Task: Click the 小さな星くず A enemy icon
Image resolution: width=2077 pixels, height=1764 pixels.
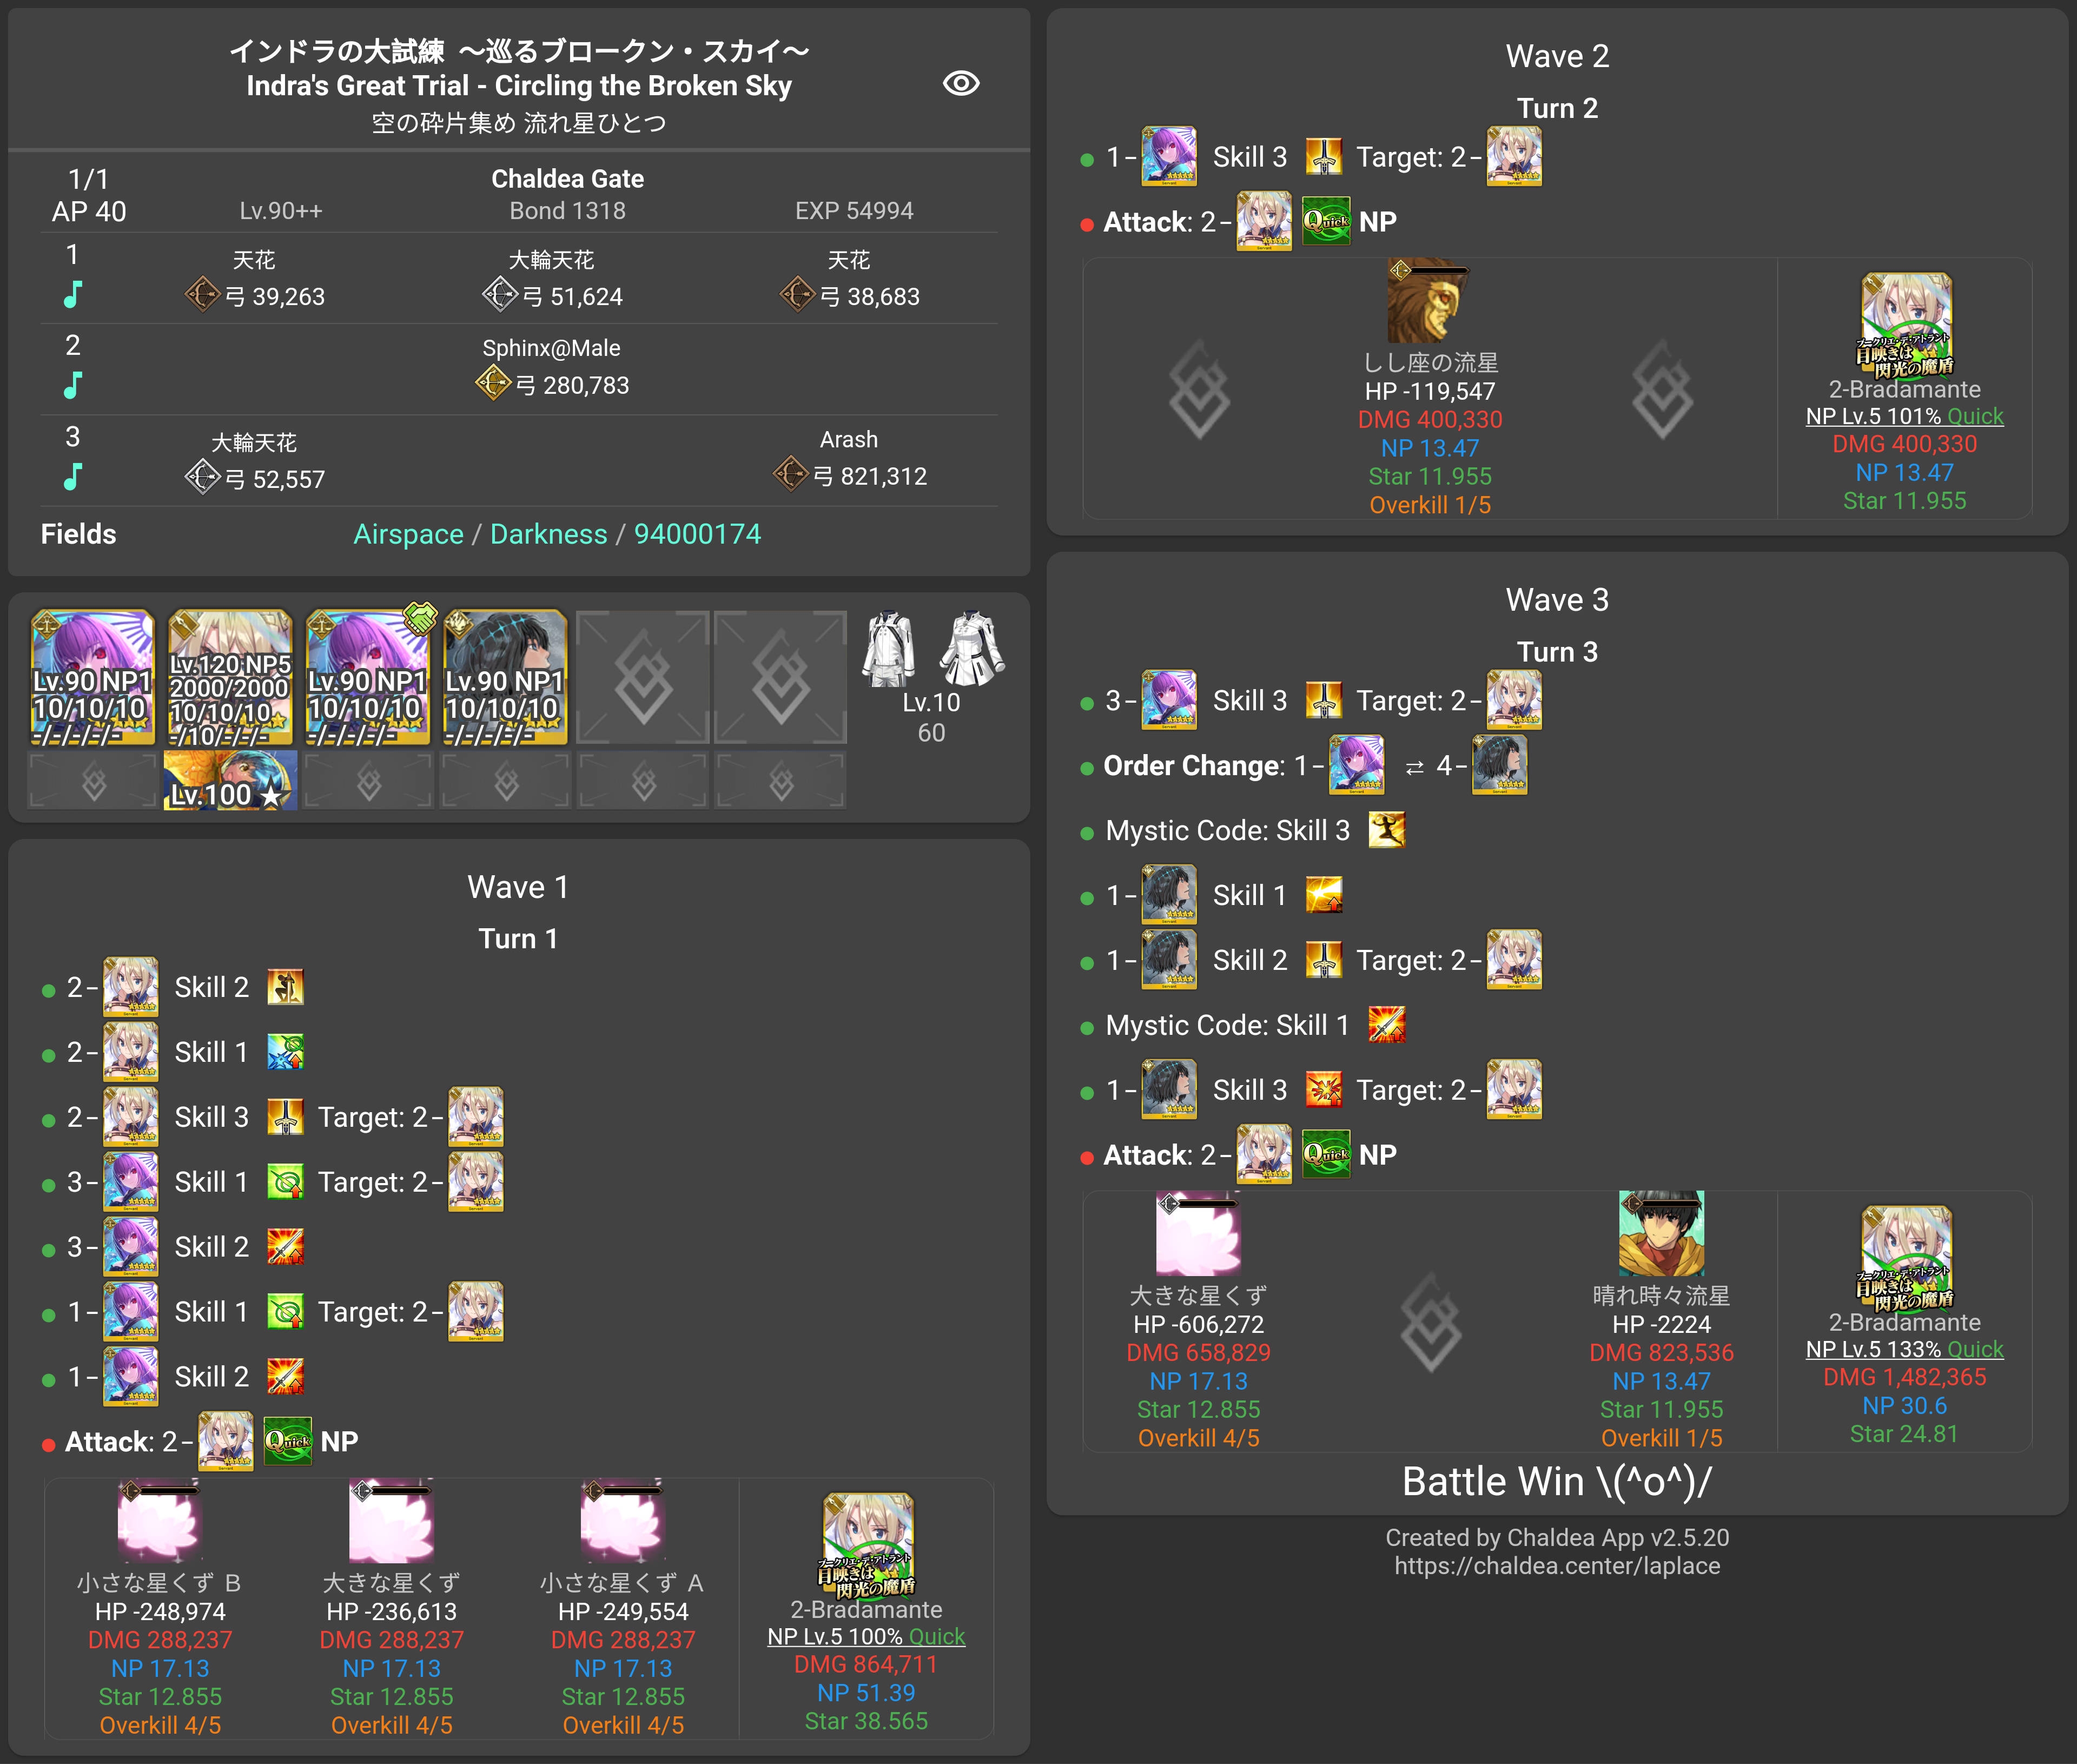Action: (623, 1521)
